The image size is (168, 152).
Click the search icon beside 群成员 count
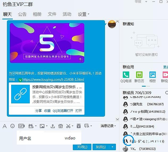point(166,93)
